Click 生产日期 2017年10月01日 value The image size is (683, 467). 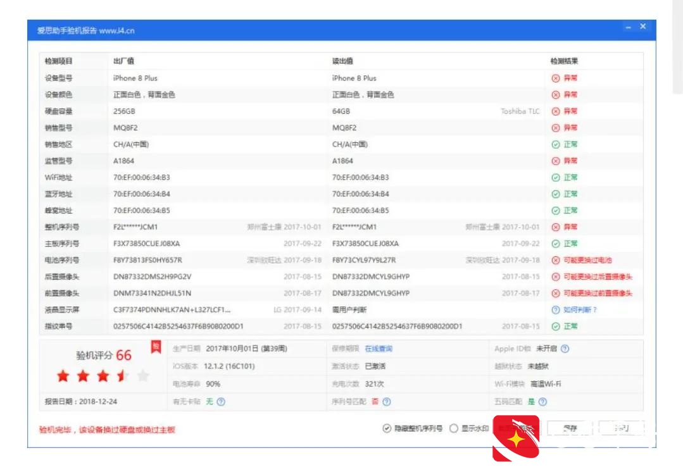pos(246,349)
